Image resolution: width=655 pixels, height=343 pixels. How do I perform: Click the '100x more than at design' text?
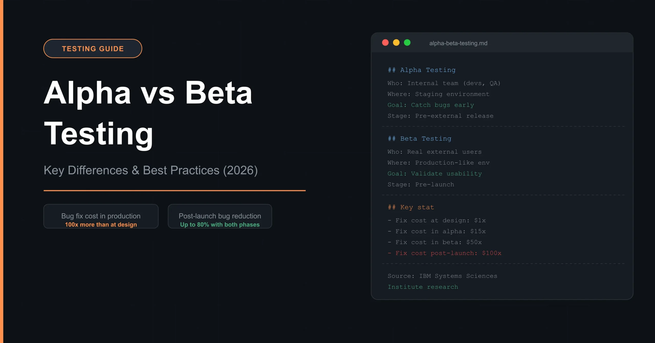101,224
